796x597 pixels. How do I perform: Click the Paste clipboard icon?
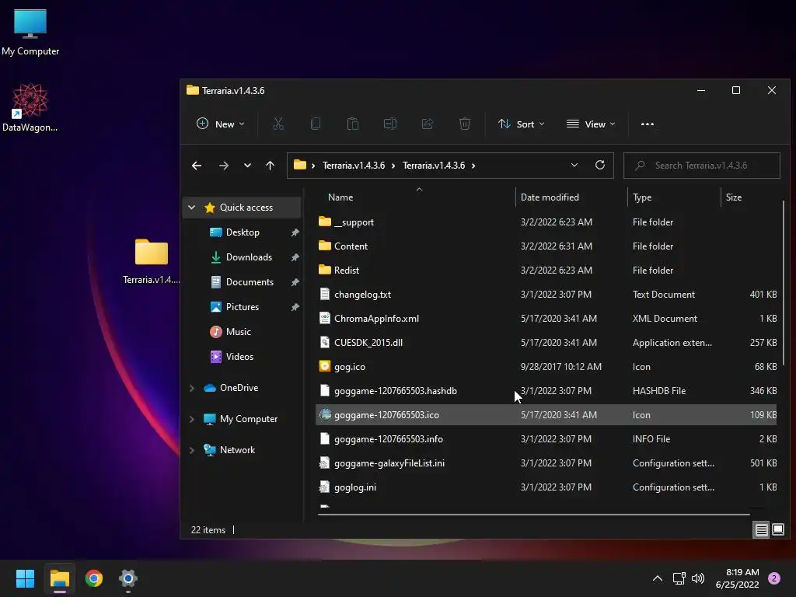353,124
